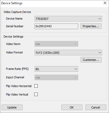Close the Device Settings dialog with X
Viewport: 109px width, 113px height.
(x=105, y=3)
